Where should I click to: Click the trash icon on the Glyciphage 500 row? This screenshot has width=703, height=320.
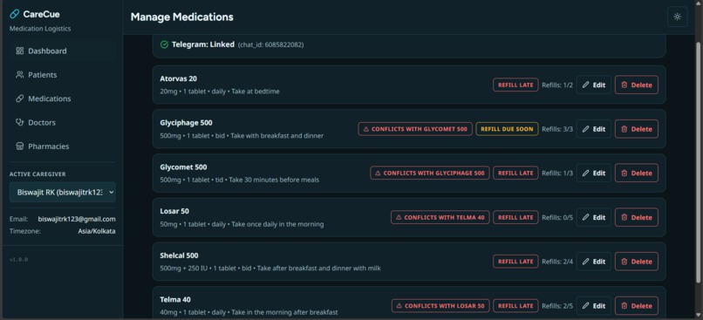point(625,129)
